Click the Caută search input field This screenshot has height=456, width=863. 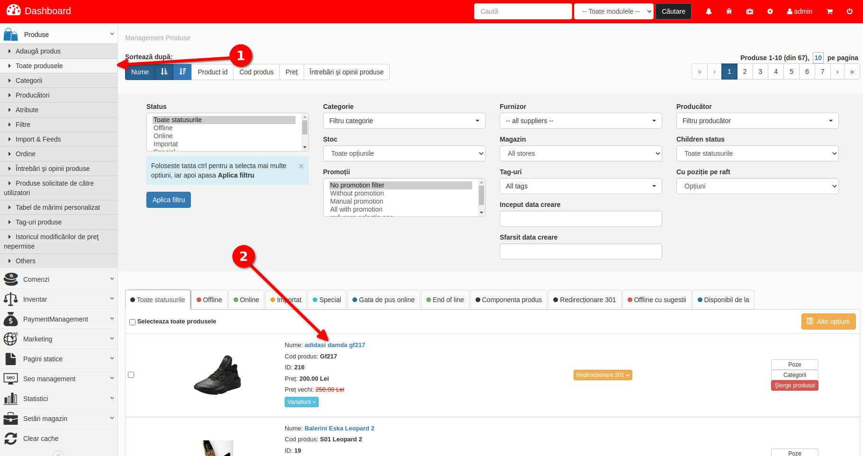tap(523, 11)
